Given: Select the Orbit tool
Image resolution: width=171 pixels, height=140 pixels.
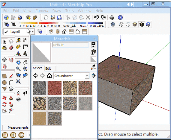Looking at the screenshot, I should tap(18, 62).
